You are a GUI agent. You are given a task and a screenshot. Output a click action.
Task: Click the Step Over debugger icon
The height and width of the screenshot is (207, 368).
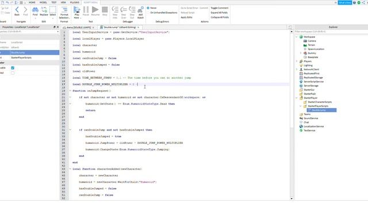tap(124, 10)
